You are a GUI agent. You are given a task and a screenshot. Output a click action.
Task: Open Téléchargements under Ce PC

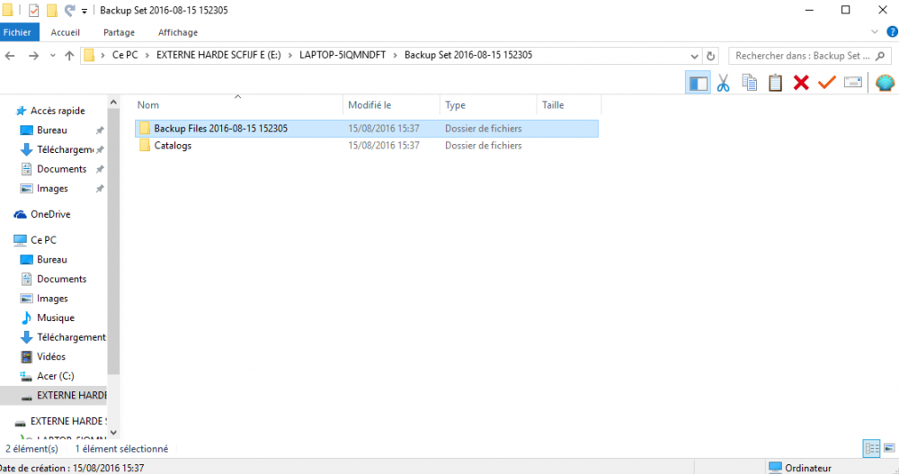click(71, 337)
